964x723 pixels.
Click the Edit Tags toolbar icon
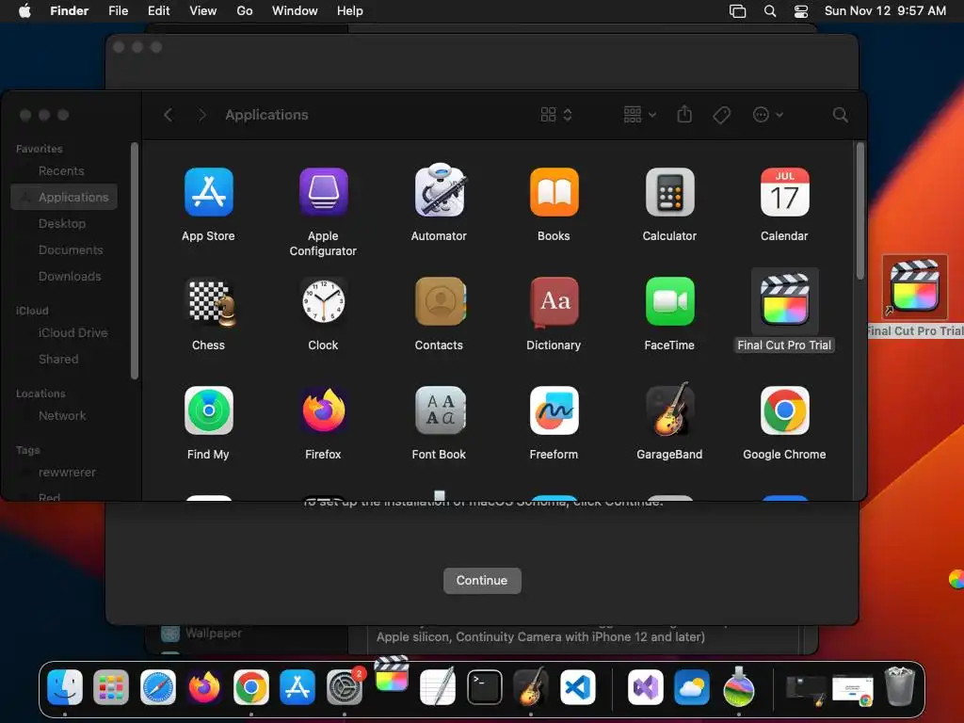tap(721, 115)
